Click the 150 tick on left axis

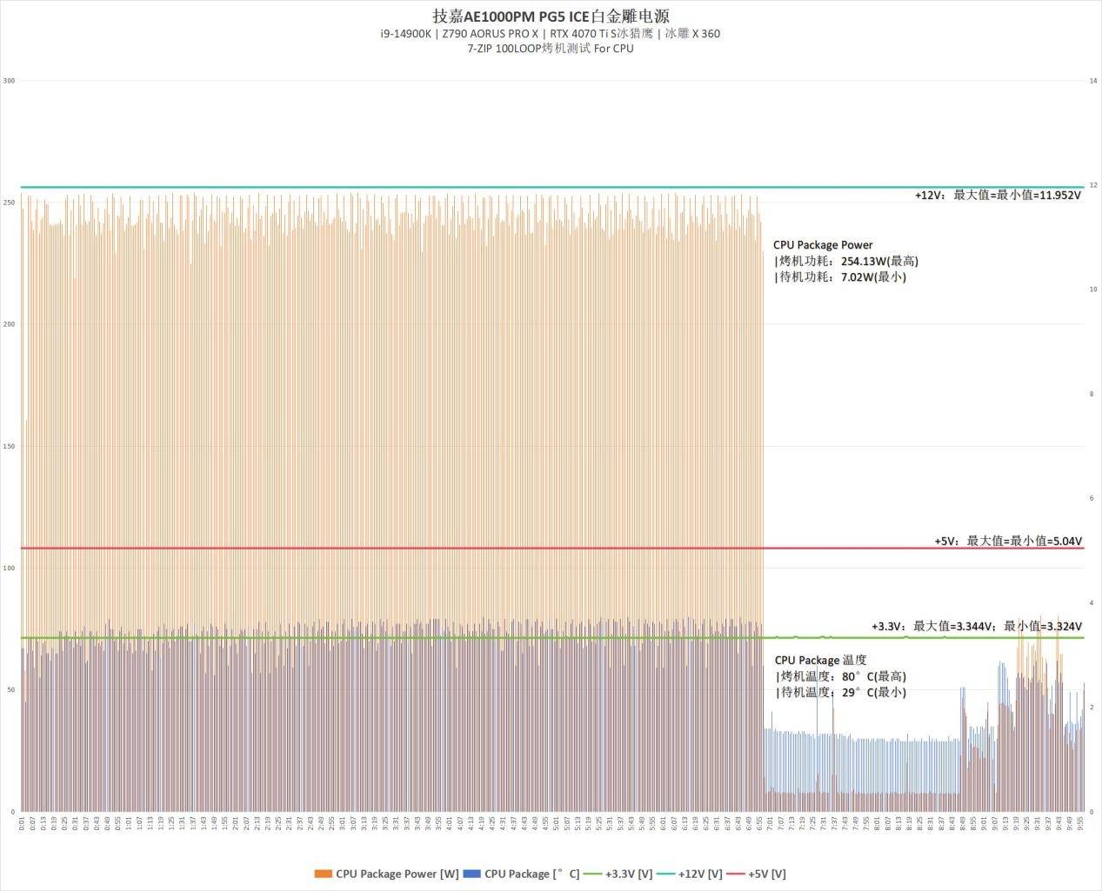pyautogui.click(x=10, y=447)
